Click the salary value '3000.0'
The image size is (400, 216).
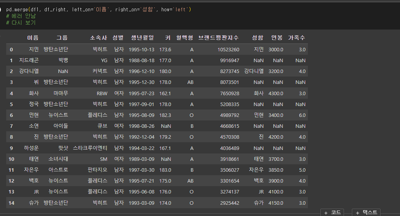(276, 49)
